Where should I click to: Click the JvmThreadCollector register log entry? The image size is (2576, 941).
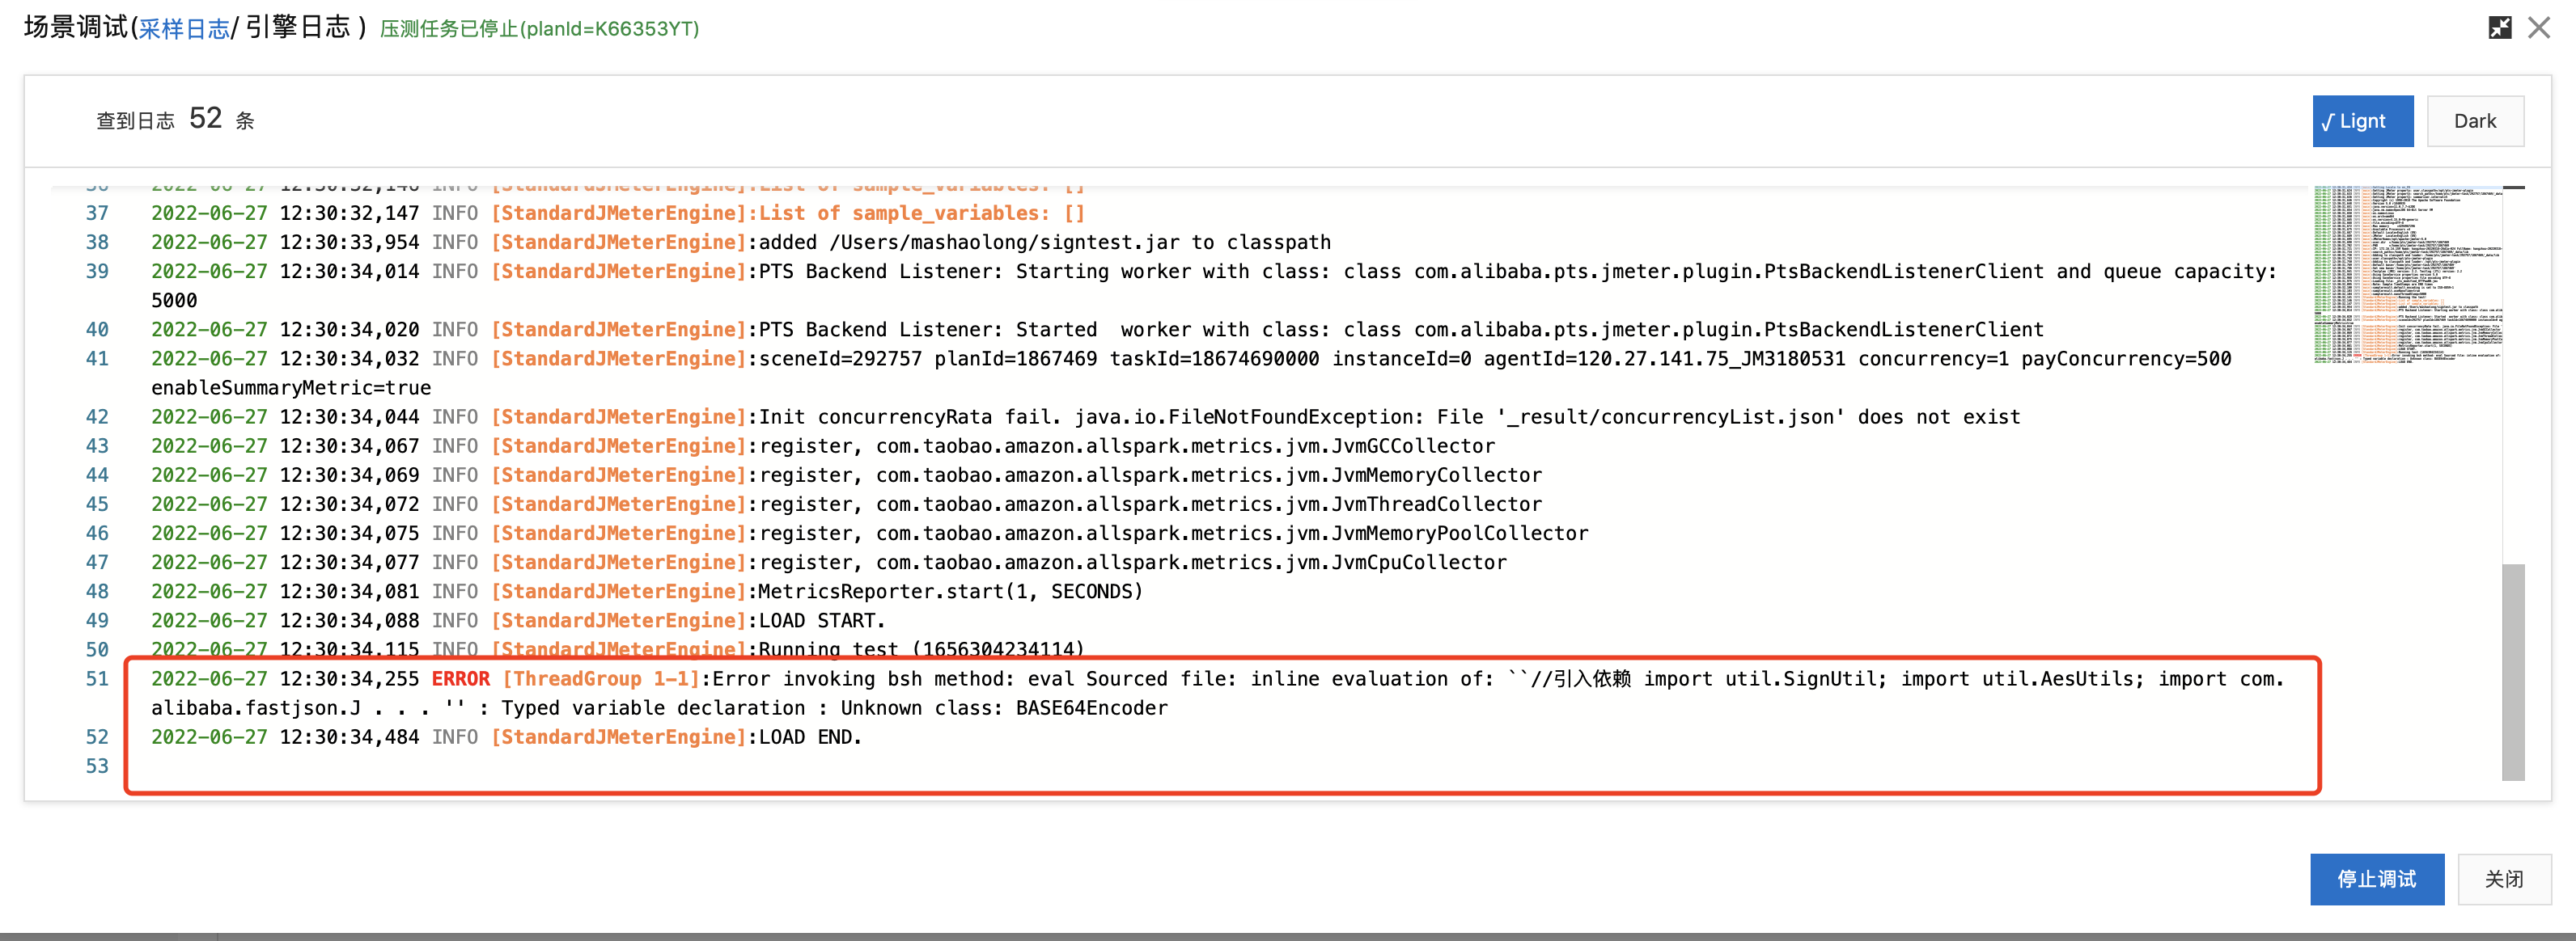[1150, 504]
